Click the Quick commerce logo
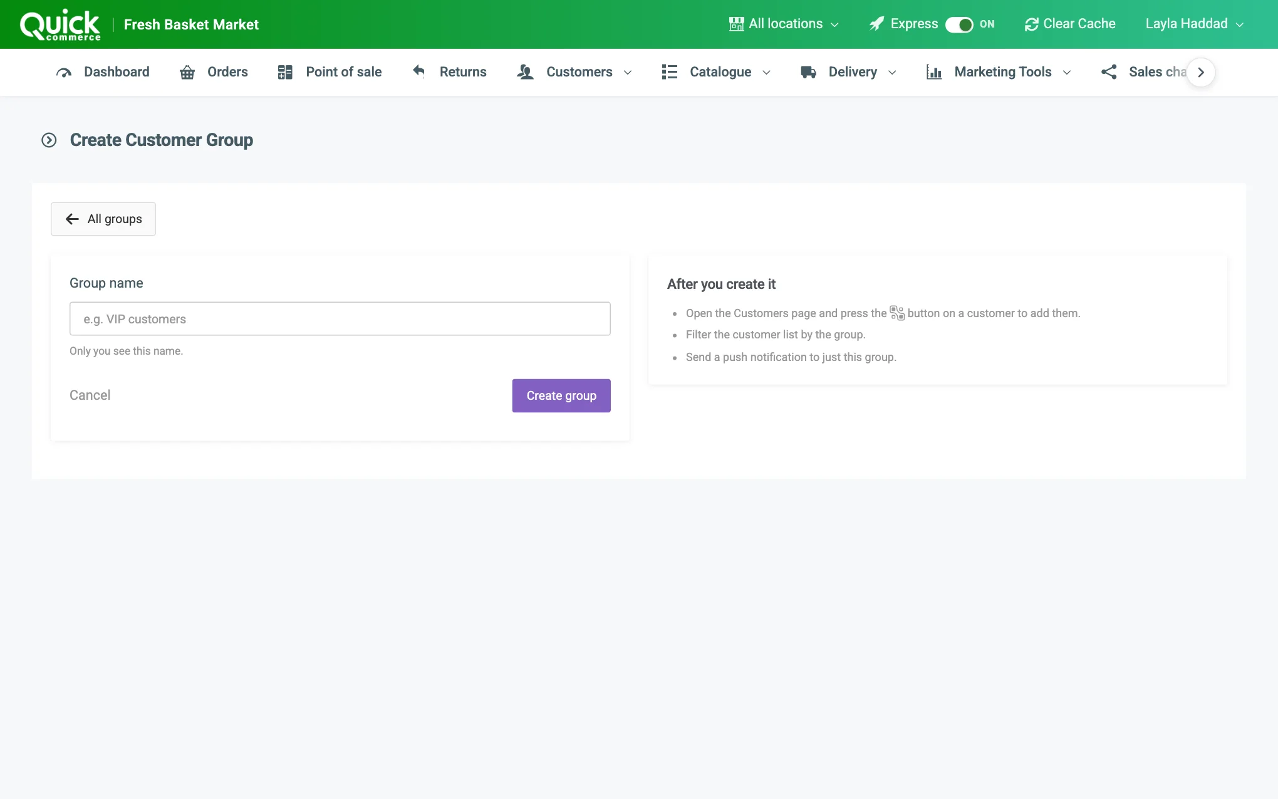 pos(60,25)
